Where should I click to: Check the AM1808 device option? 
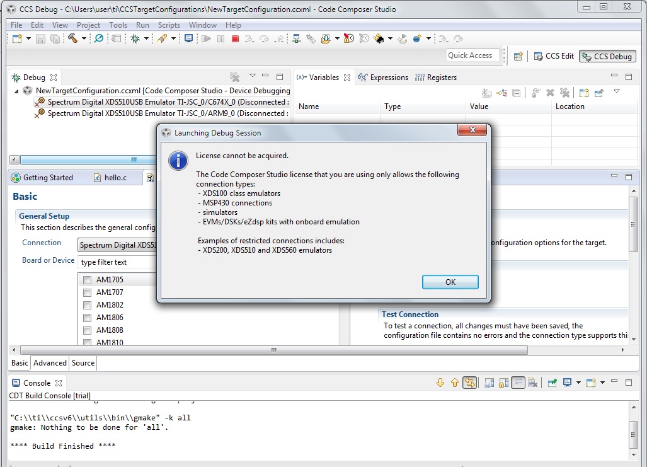(86, 330)
